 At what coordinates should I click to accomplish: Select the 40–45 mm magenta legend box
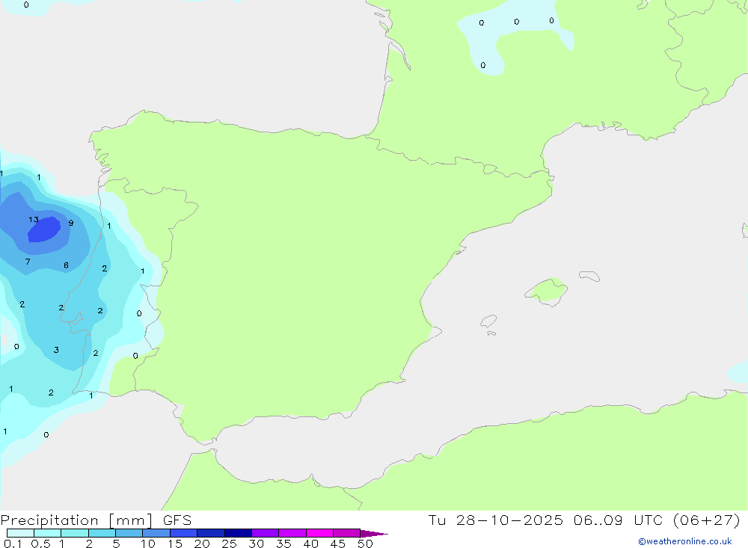pos(319,533)
